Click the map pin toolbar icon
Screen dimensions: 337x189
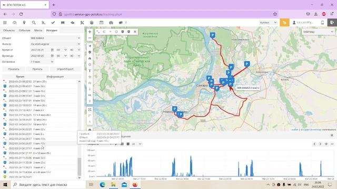coord(24,23)
